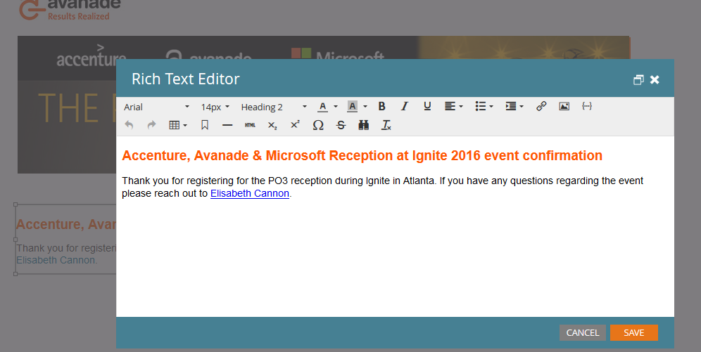The height and width of the screenshot is (352, 701).
Task: Click the background color A icon
Action: (x=353, y=107)
